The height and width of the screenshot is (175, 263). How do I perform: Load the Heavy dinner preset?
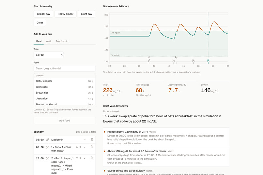tap(66, 14)
